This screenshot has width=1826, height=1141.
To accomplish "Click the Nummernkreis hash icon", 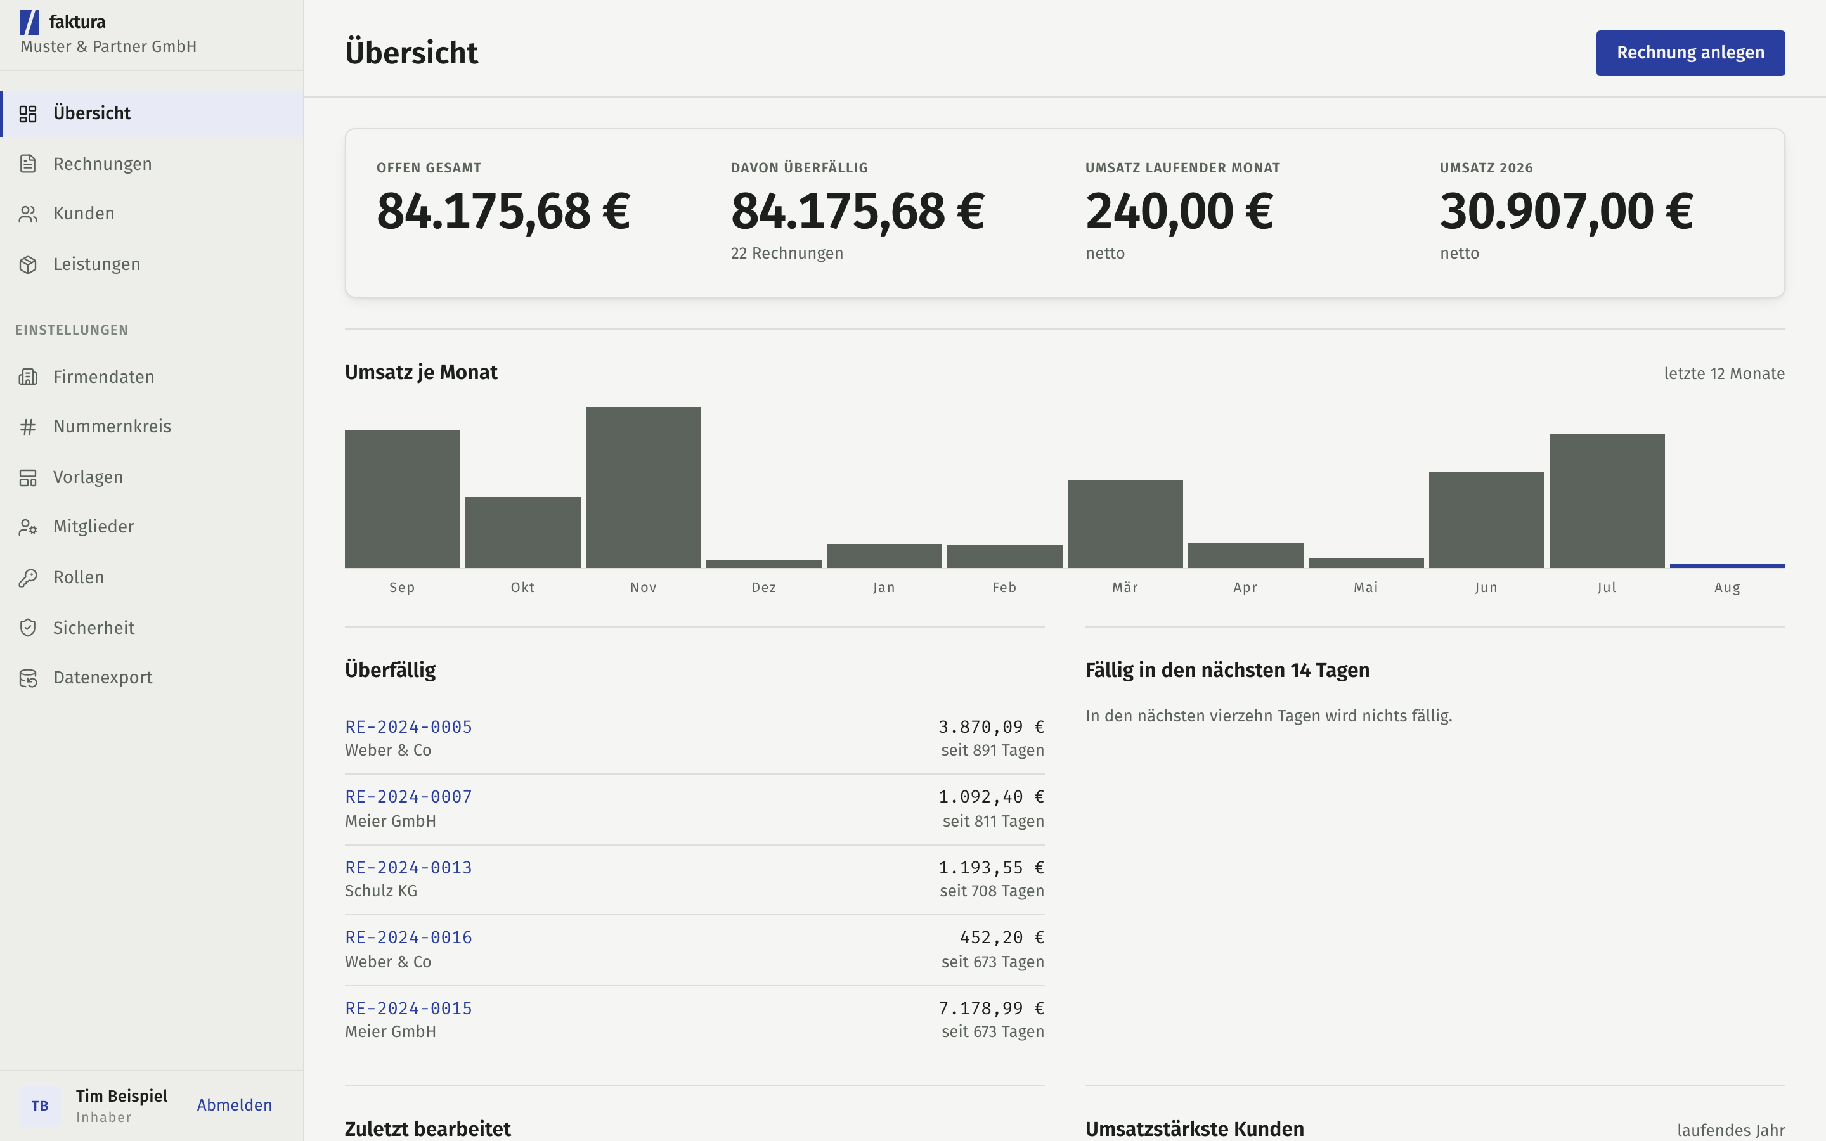I will point(28,427).
